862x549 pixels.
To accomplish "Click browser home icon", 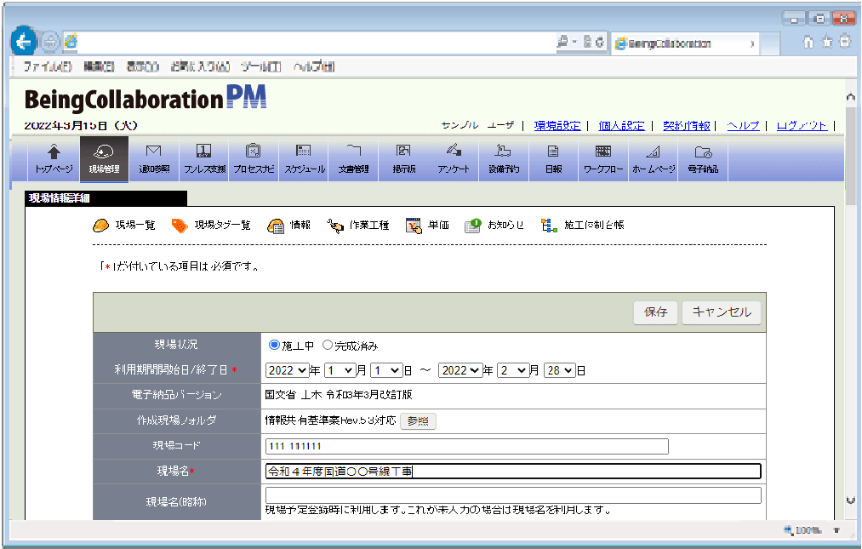I will coord(808,42).
